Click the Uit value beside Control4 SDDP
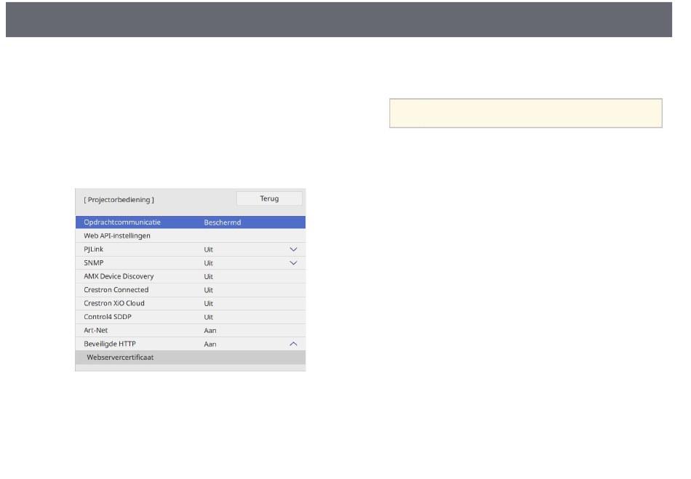This screenshot has height=479, width=691. point(209,317)
